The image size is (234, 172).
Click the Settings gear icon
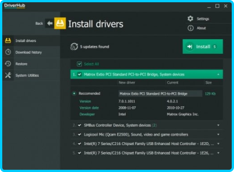pos(190,18)
